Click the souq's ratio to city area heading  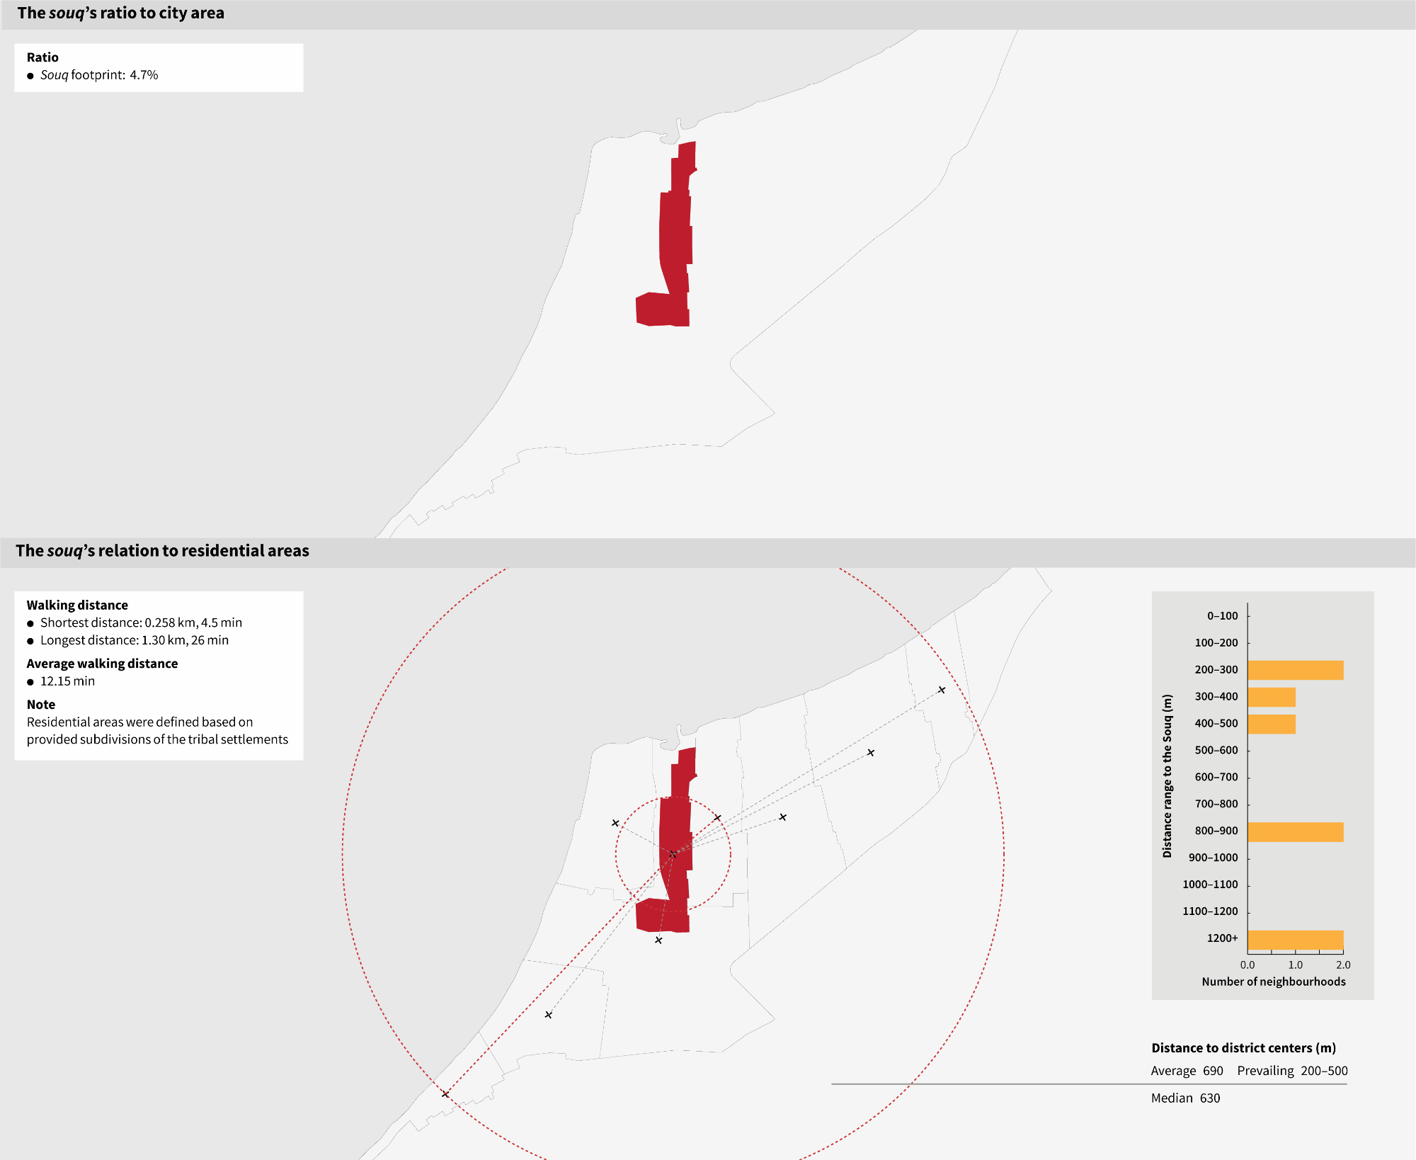[x=121, y=13]
